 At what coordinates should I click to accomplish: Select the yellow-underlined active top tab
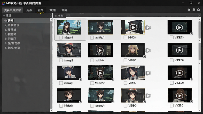click(x=40, y=10)
